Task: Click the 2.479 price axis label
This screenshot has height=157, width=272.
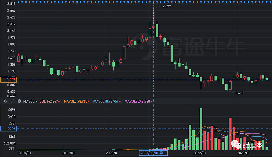Action: [12, 17]
